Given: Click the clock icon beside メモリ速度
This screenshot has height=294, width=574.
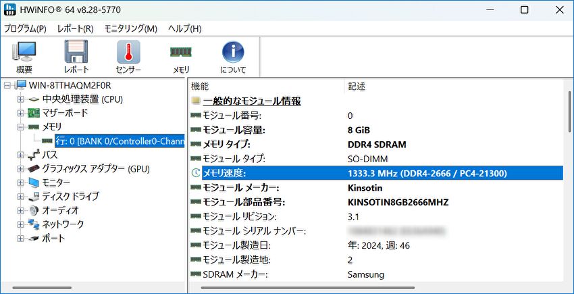Looking at the screenshot, I should pos(196,174).
